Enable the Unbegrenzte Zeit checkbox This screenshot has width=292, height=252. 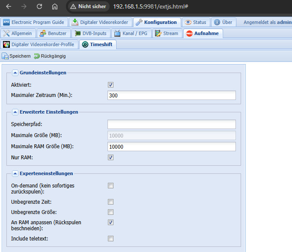pyautogui.click(x=110, y=202)
